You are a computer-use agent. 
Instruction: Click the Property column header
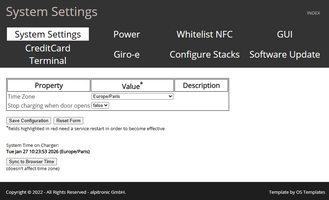pos(49,85)
